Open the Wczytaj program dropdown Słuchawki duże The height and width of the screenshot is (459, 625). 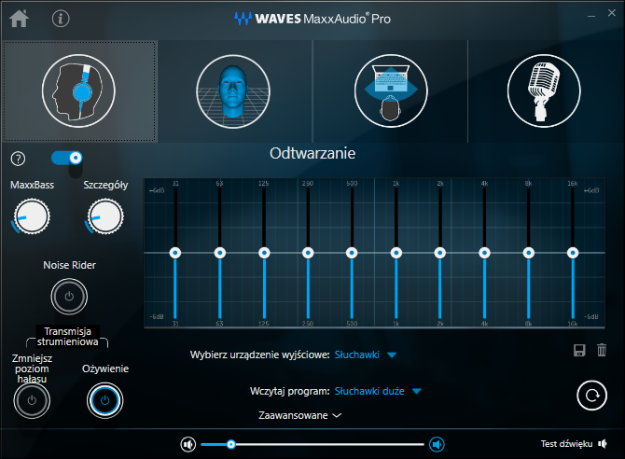coord(378,391)
